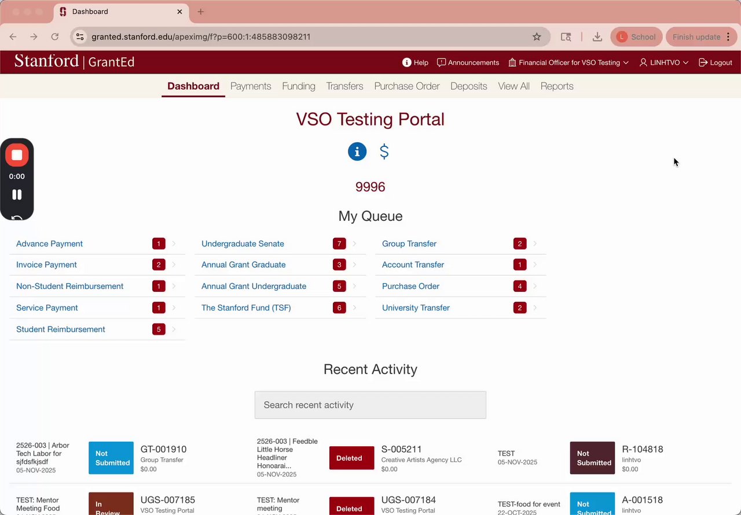Open Announcements in the header

coord(468,62)
